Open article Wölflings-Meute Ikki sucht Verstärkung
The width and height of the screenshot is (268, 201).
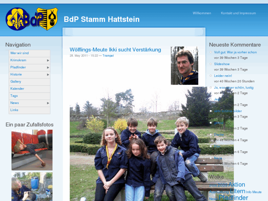115,50
